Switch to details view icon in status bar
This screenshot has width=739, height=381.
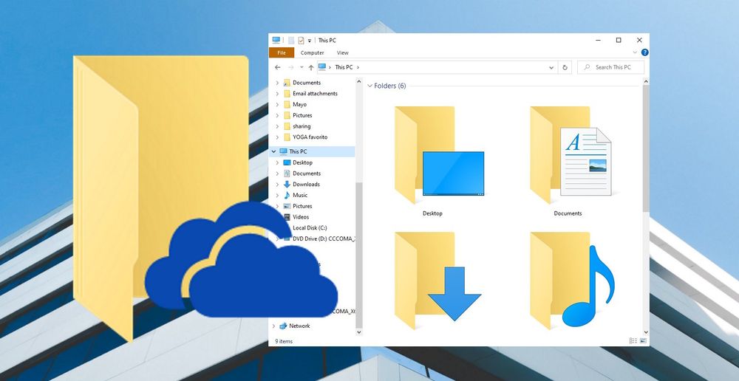tap(633, 340)
